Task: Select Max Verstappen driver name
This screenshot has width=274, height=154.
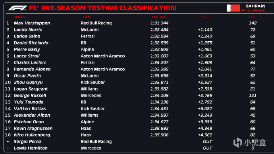Action: pyautogui.click(x=32, y=23)
